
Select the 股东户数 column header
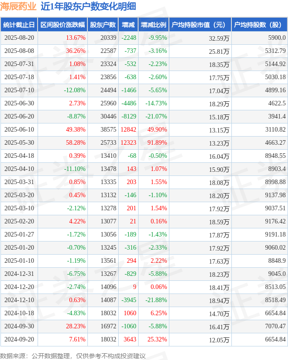pyautogui.click(x=103, y=24)
